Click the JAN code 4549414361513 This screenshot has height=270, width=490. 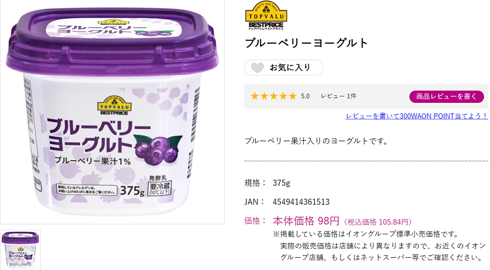tap(301, 202)
